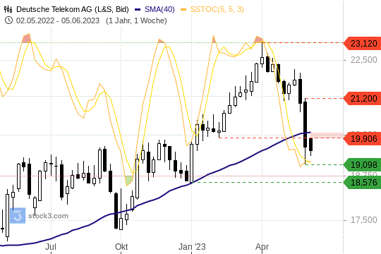Select the 'SSTOC(5, 5, 3)' legend label
381x254 pixels.
pyautogui.click(x=217, y=9)
